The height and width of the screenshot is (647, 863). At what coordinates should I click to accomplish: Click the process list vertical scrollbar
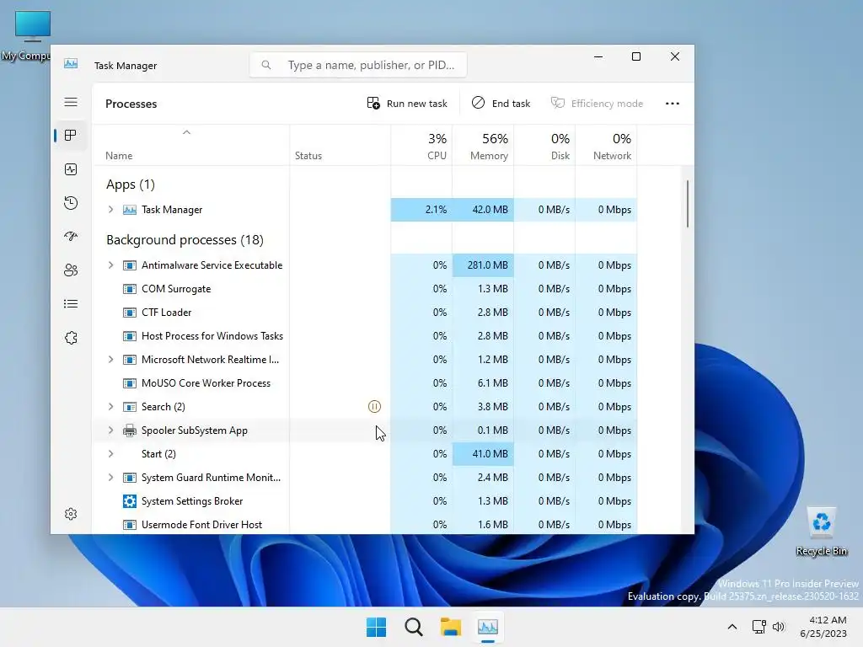[x=688, y=204]
